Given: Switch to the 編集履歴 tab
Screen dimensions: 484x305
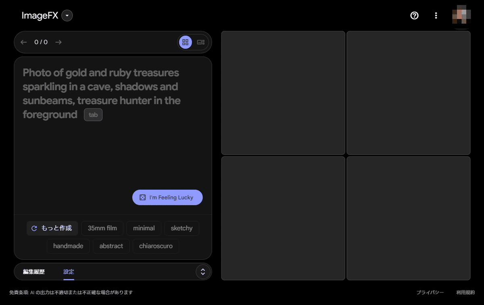Looking at the screenshot, I should (33, 272).
